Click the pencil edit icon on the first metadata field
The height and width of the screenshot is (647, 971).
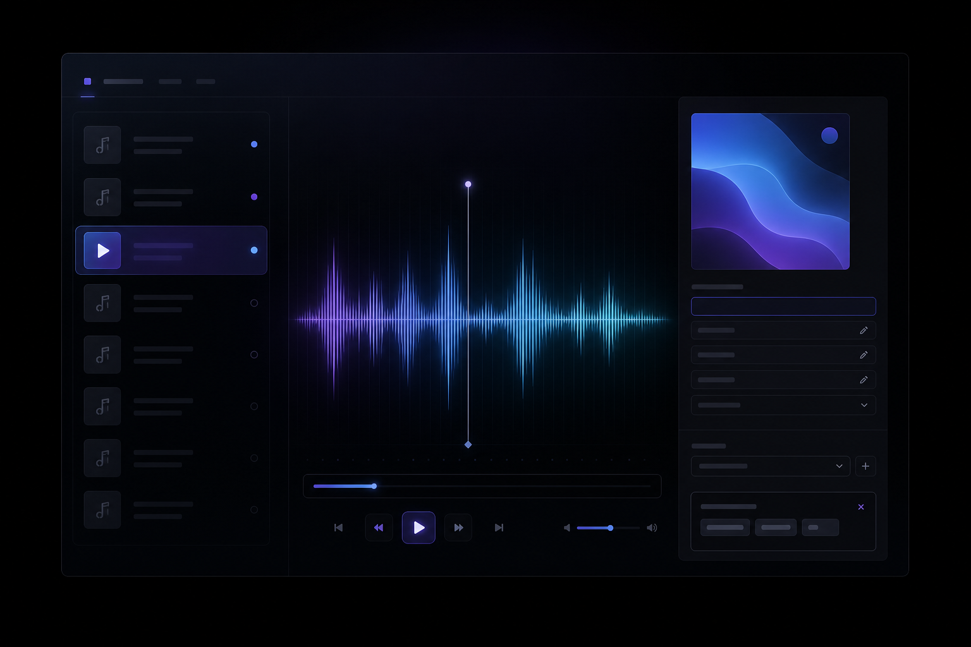tap(864, 330)
